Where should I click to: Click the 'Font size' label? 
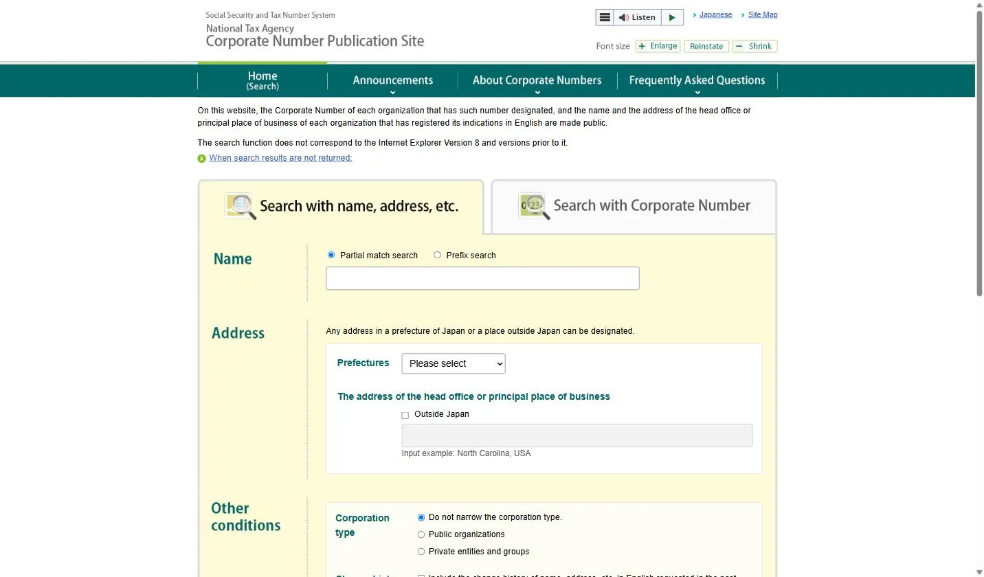coord(613,46)
